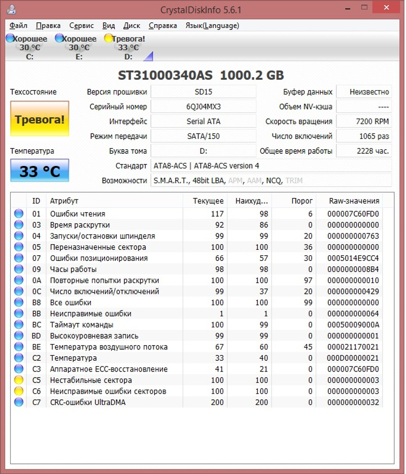Click the transfer mode field SATA/150
The image size is (406, 474).
(x=204, y=136)
